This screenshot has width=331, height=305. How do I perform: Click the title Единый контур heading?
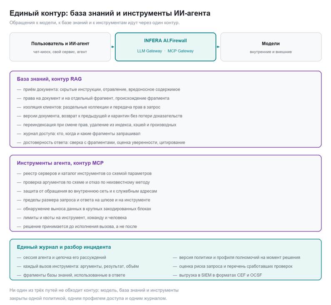(x=110, y=13)
